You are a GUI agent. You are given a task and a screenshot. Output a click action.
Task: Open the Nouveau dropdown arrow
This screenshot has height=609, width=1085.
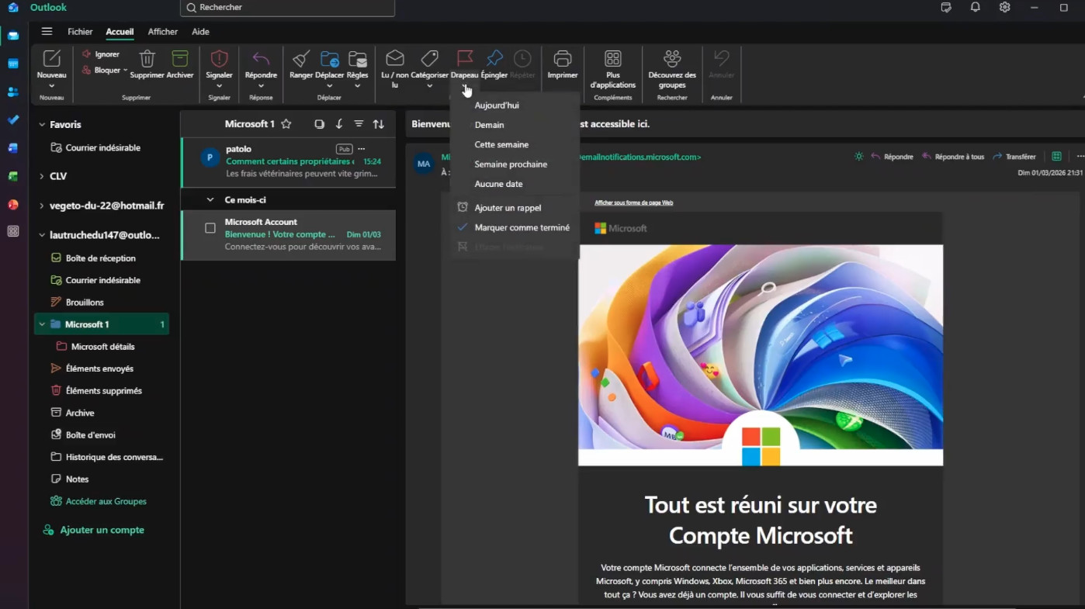click(x=52, y=85)
